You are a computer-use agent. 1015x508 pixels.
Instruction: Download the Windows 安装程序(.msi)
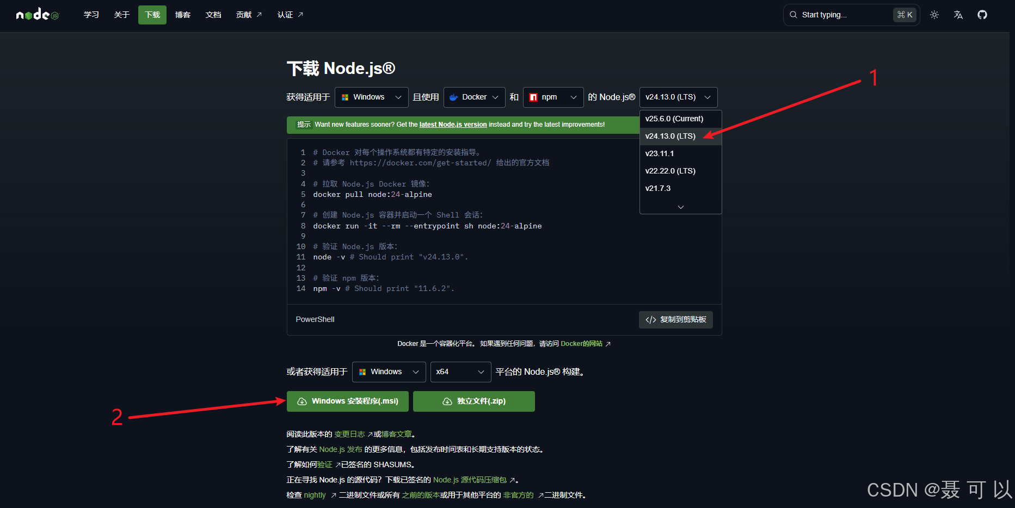coord(348,401)
